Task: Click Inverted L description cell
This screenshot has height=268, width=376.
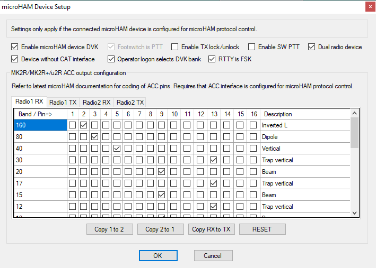Action: [305, 125]
